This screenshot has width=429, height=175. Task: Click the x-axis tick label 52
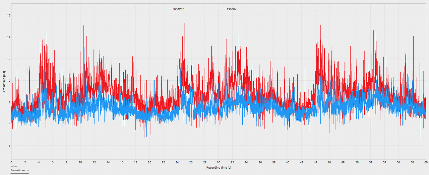(x=371, y=162)
